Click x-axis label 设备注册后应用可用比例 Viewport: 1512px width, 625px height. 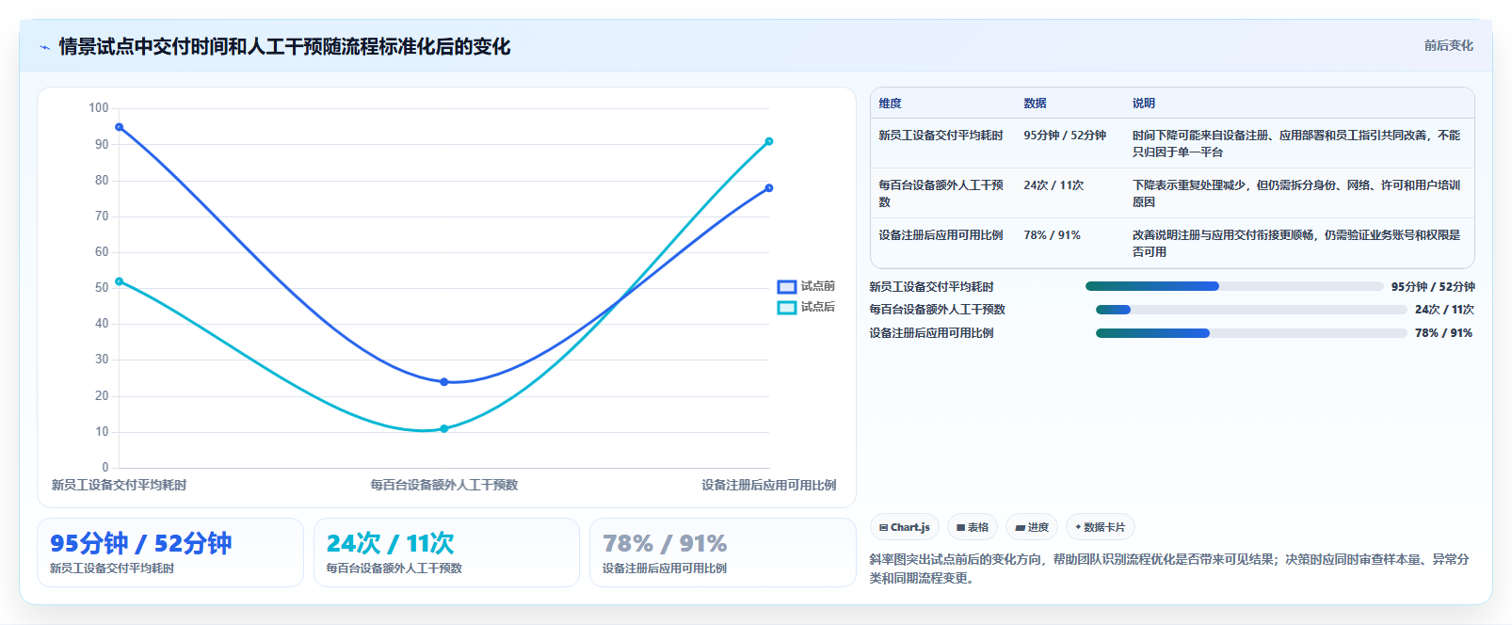768,486
